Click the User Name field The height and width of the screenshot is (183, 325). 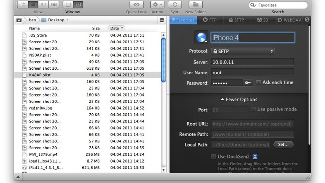(x=252, y=73)
